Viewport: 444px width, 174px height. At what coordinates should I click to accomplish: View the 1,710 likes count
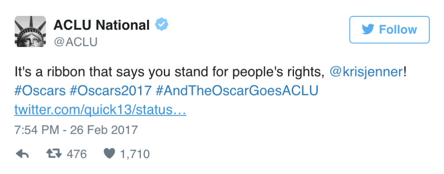pyautogui.click(x=136, y=154)
